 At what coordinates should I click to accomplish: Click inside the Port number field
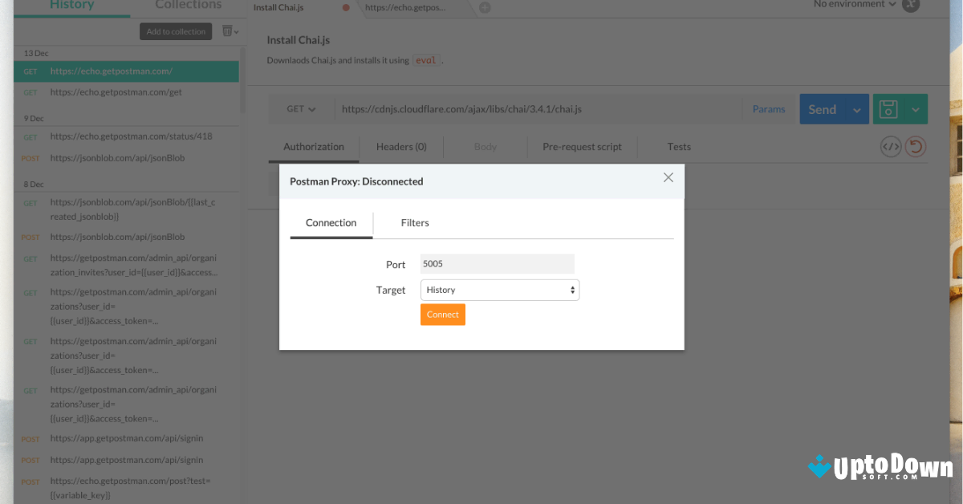pyautogui.click(x=497, y=263)
